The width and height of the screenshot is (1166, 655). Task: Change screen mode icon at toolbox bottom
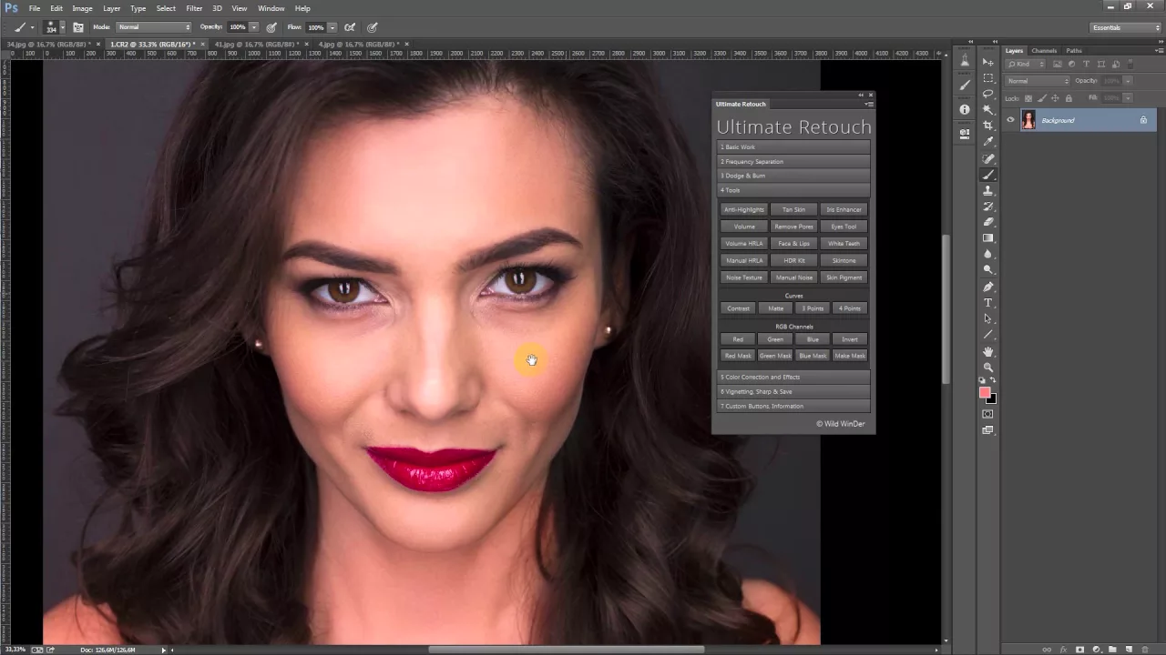pos(988,430)
